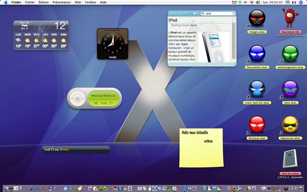This screenshot has width=307, height=192.
Task: Open the French flag input menu
Action: 294,2
